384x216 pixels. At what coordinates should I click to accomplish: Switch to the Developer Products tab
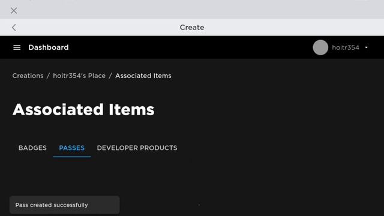[x=137, y=148]
